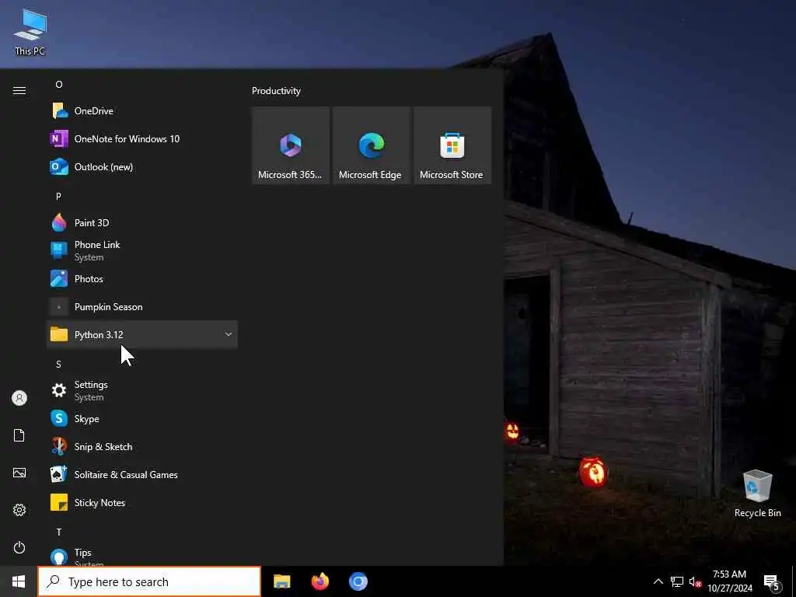Click the Power button in Start sidebar

(19, 547)
